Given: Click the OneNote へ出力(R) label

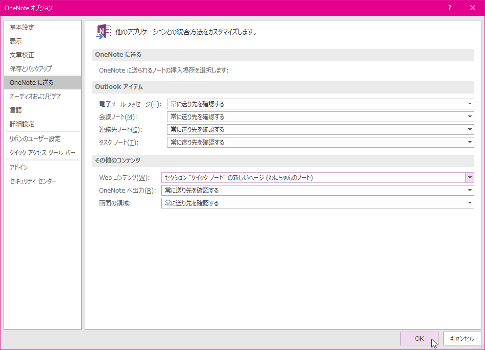Looking at the screenshot, I should click(127, 191).
